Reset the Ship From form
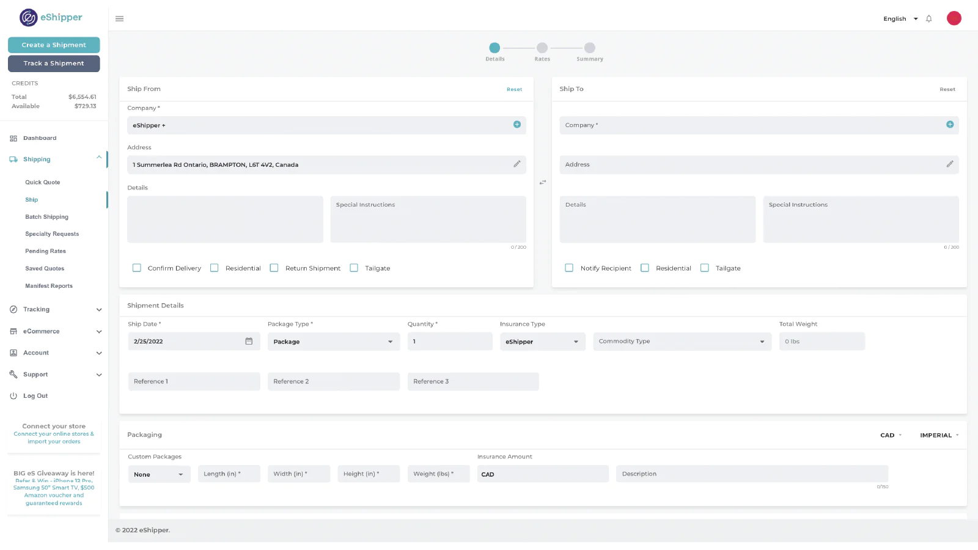This screenshot has height=550, width=978. (x=514, y=89)
